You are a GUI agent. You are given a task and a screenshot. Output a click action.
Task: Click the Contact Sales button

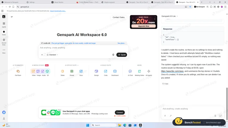point(119,17)
